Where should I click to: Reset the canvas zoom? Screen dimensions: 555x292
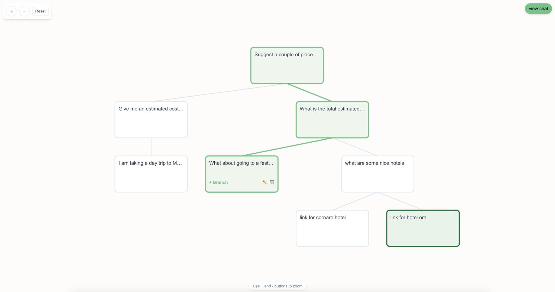(x=40, y=11)
